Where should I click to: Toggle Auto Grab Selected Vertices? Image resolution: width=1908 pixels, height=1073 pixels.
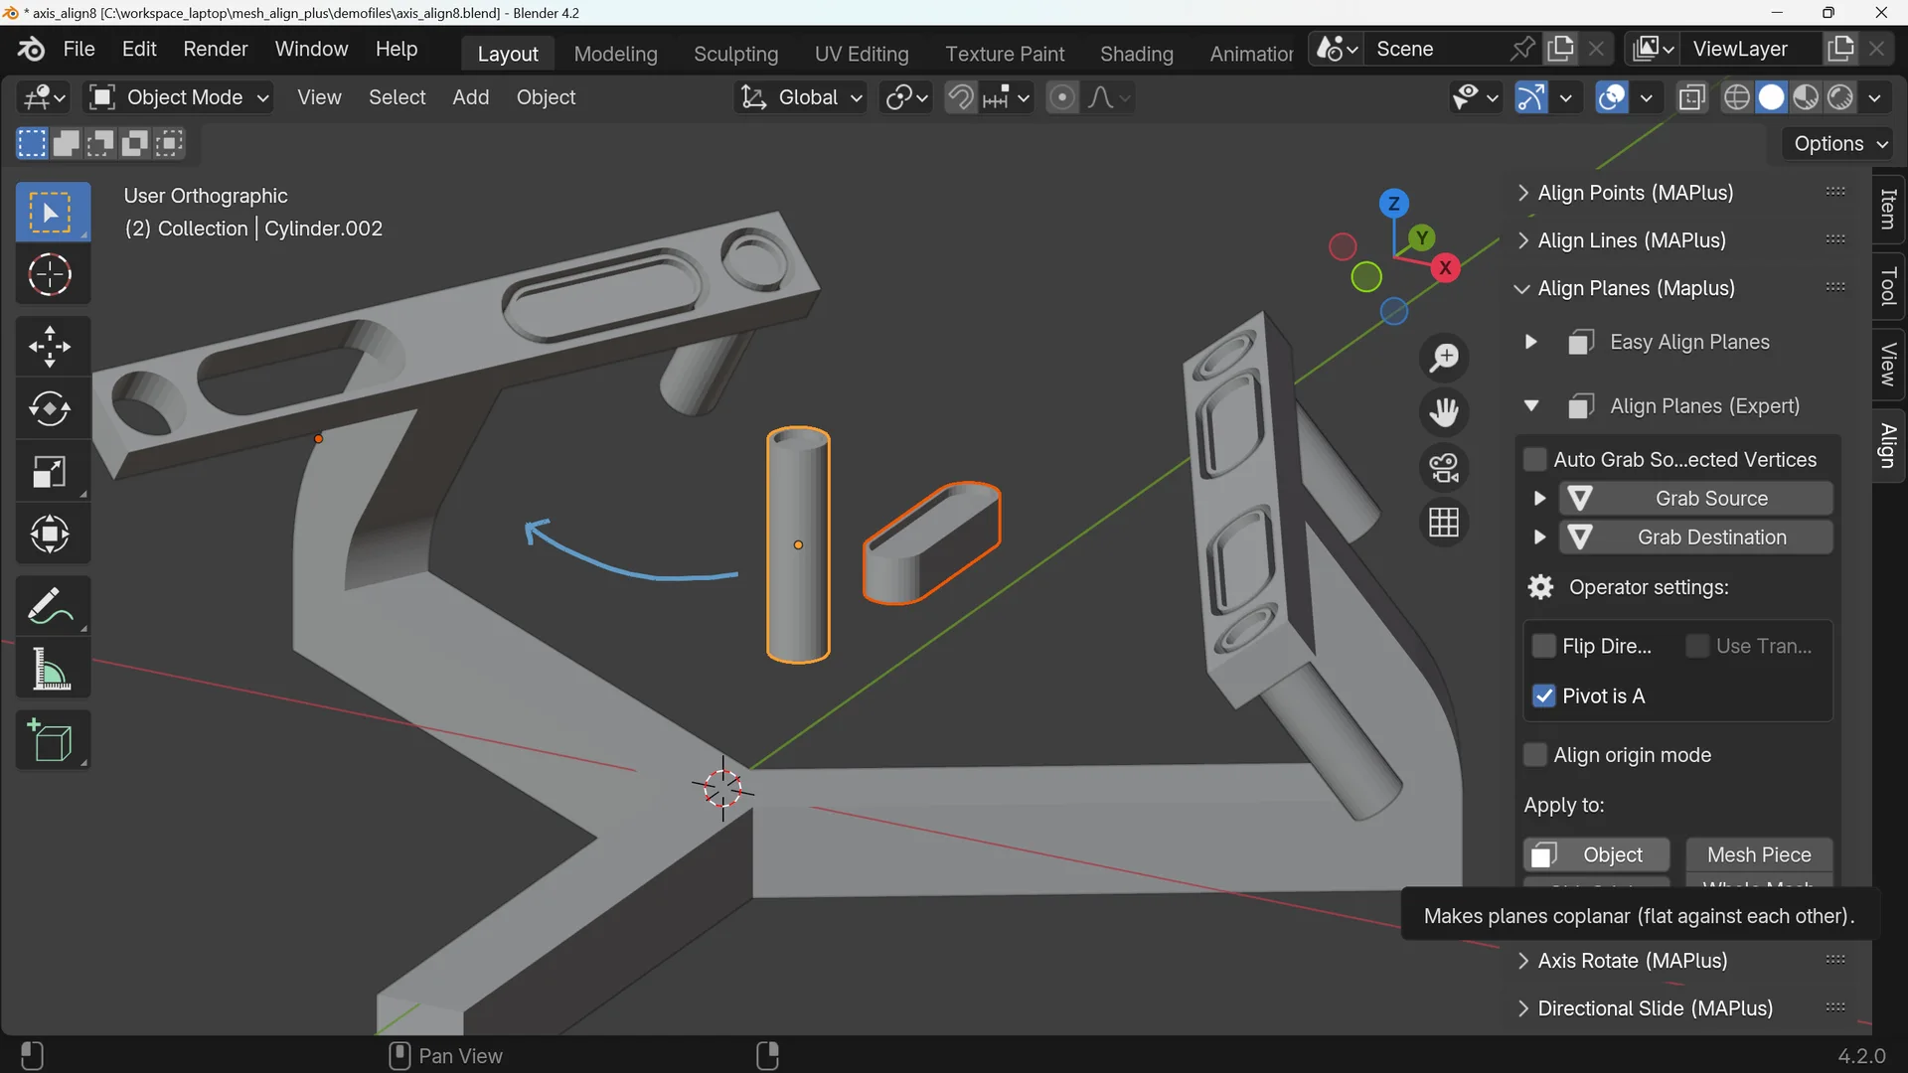pyautogui.click(x=1533, y=460)
